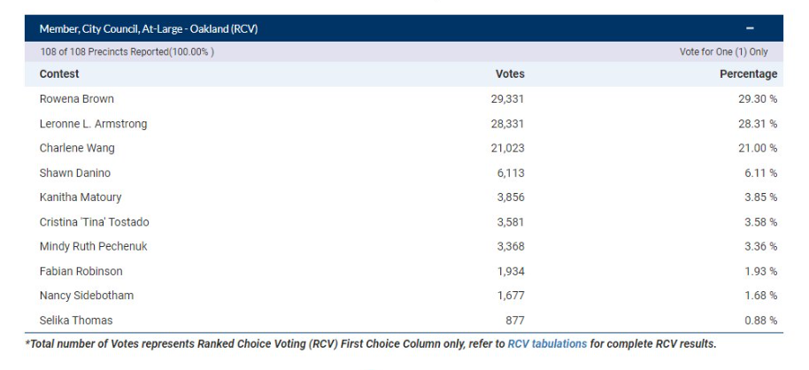Click the contest title in the blue header
The height and width of the screenshot is (370, 809).
149,28
